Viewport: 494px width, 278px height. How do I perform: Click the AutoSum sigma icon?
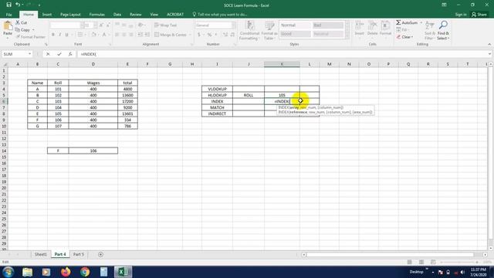(398, 22)
